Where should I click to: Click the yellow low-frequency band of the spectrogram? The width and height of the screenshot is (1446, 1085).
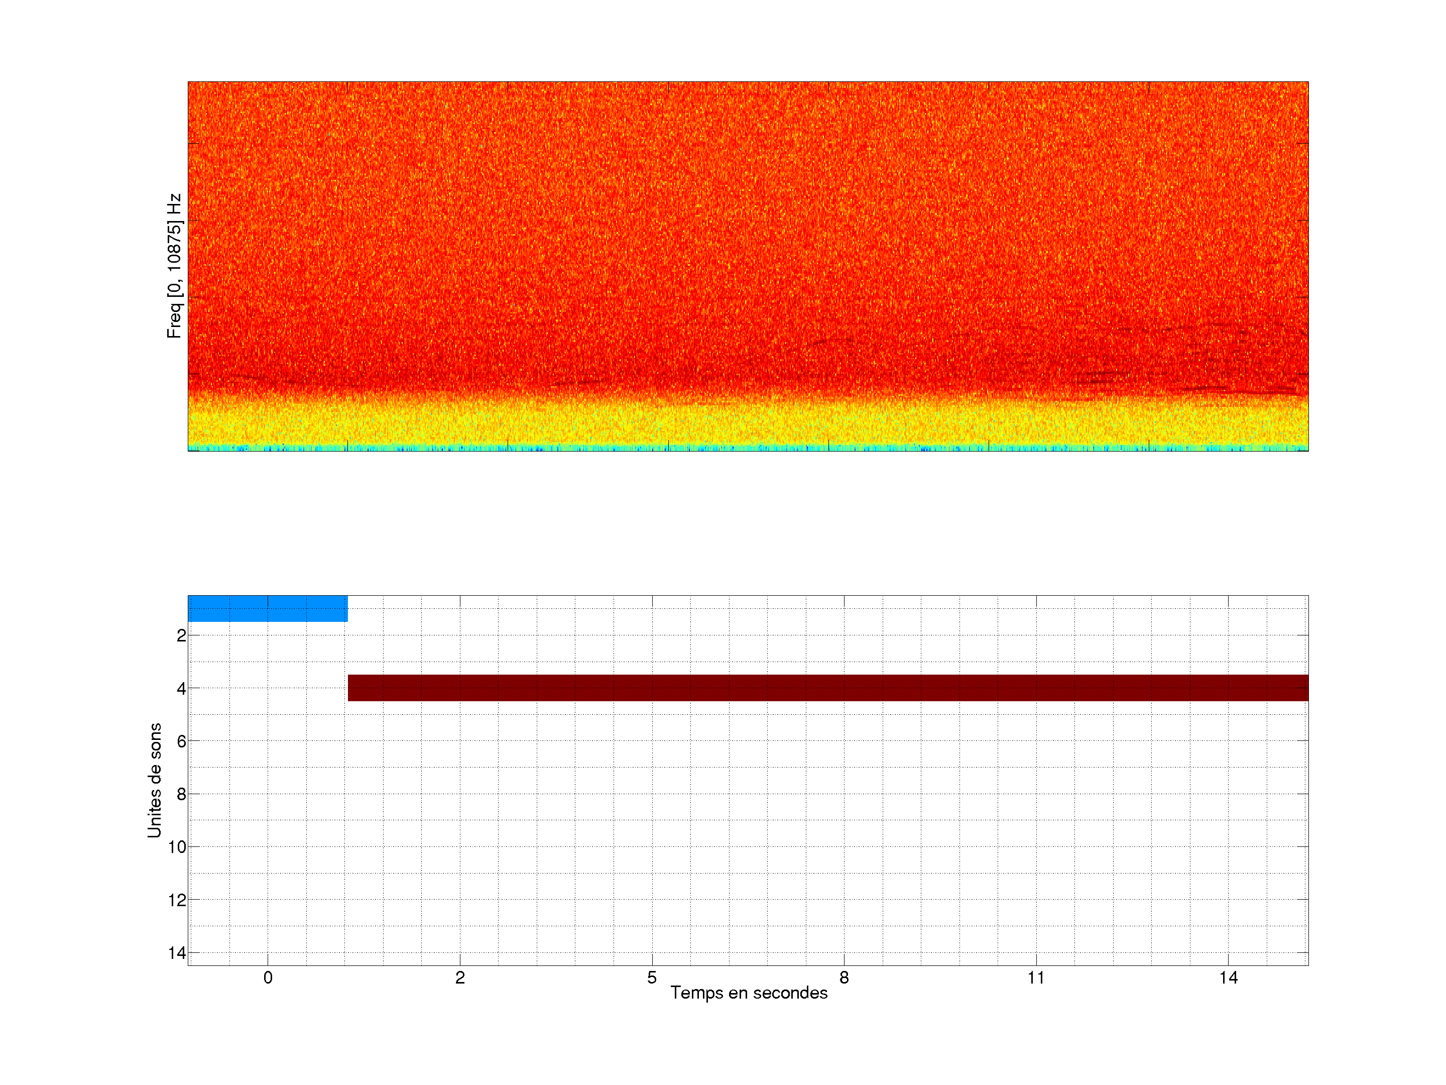click(748, 425)
